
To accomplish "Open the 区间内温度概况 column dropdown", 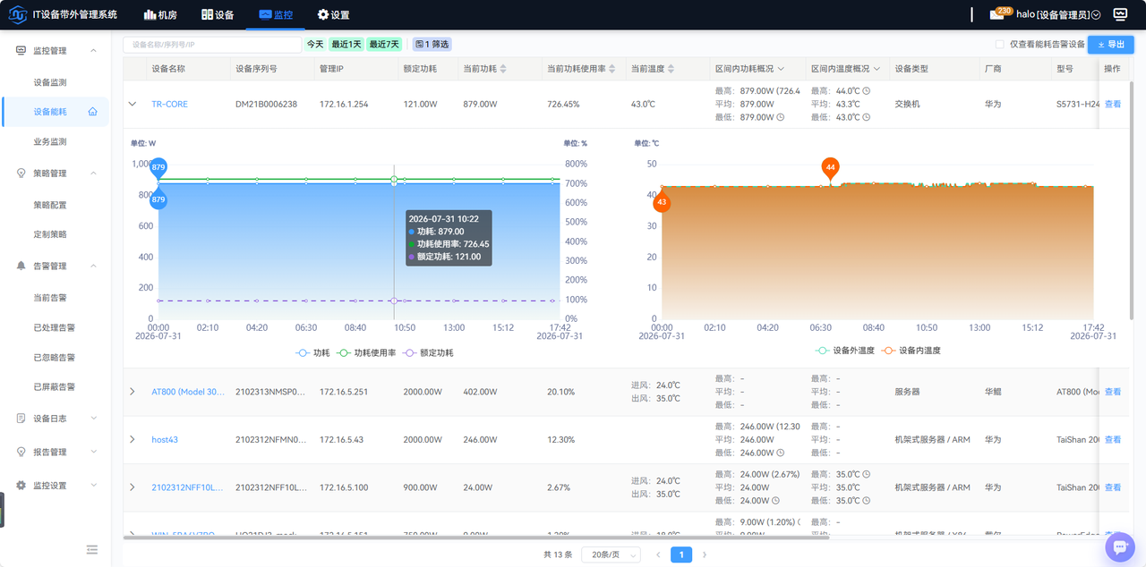I will tap(877, 69).
